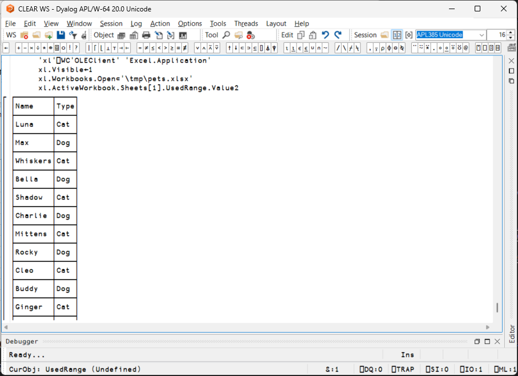Open the session font dropdown
Image resolution: width=518 pixels, height=376 pixels.
[481, 35]
